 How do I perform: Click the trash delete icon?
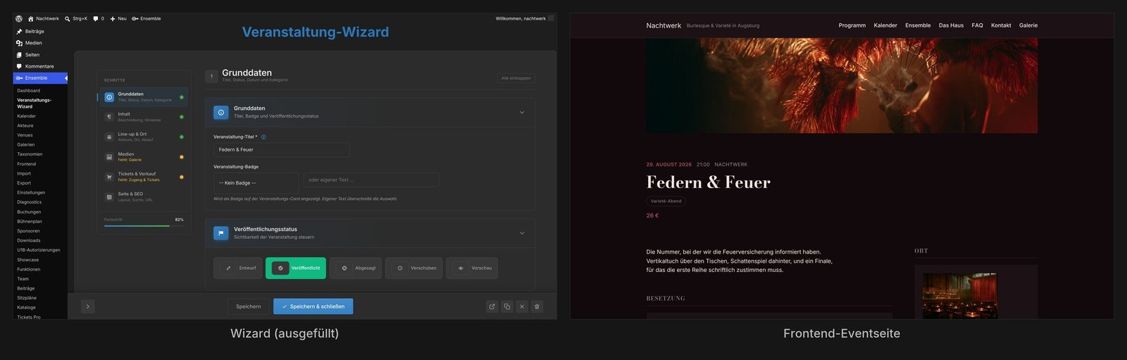(537, 306)
